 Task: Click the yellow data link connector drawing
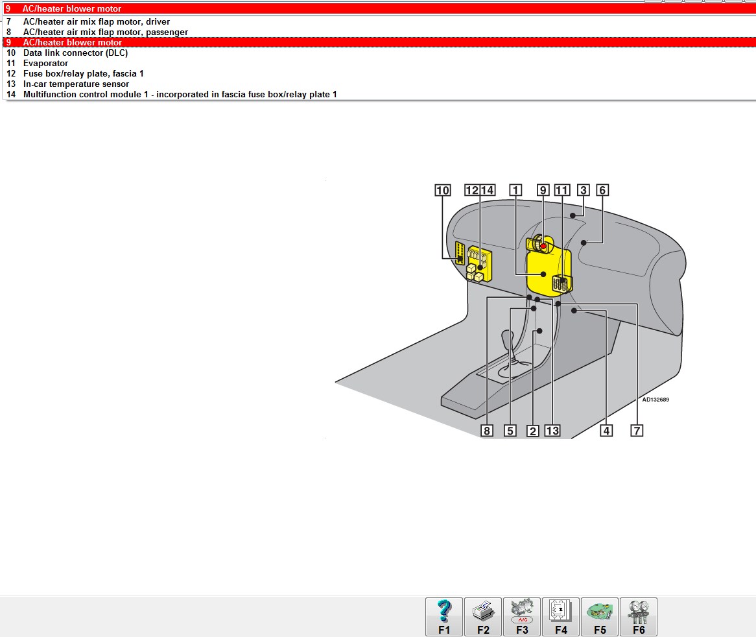pyautogui.click(x=460, y=253)
